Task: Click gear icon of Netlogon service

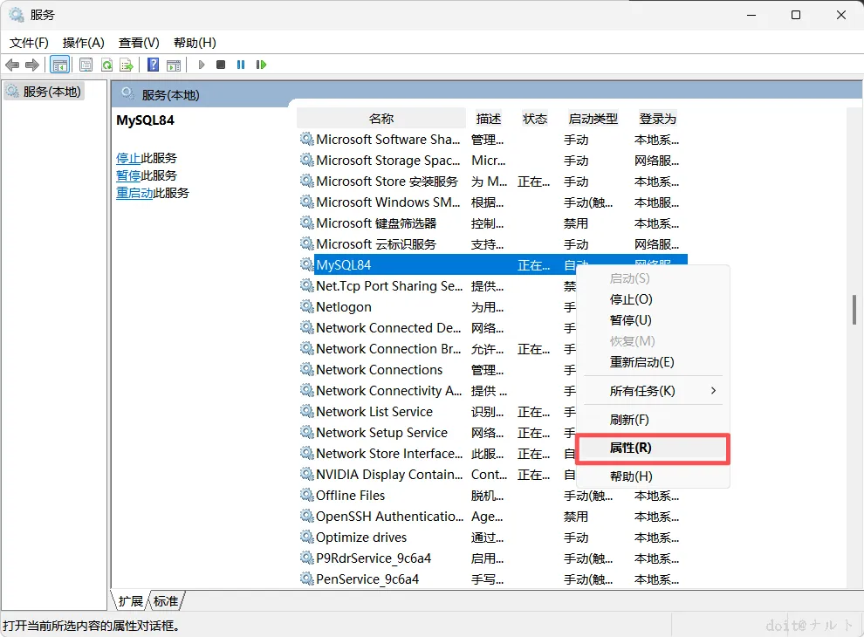Action: click(307, 306)
